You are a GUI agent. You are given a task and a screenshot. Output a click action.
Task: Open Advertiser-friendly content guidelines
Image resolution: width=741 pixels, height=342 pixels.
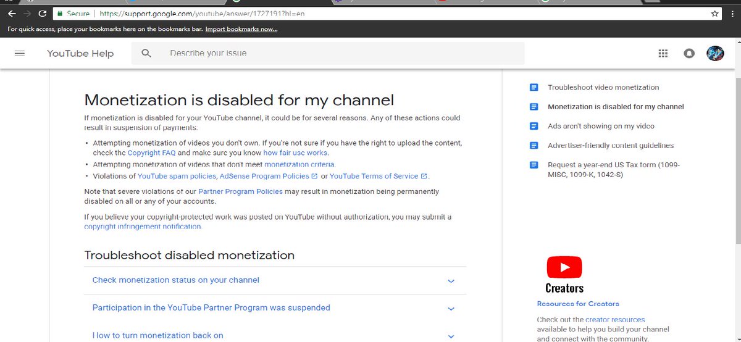tap(611, 146)
